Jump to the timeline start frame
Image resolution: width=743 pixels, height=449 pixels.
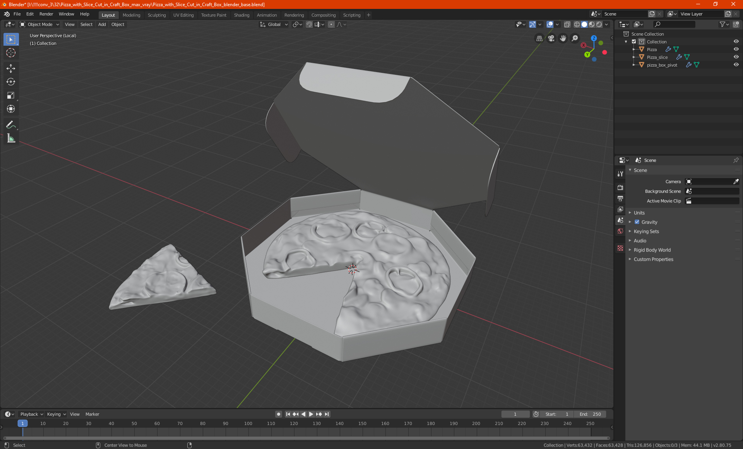click(x=288, y=414)
